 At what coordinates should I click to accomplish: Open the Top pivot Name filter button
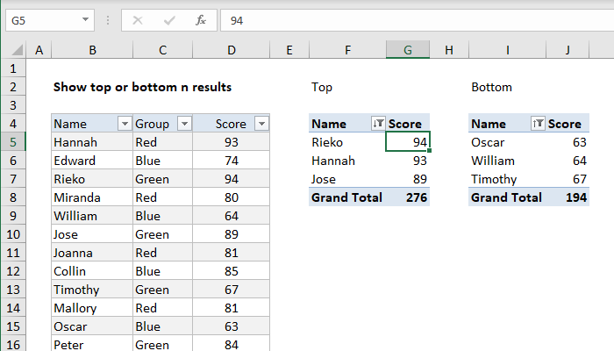click(x=378, y=124)
